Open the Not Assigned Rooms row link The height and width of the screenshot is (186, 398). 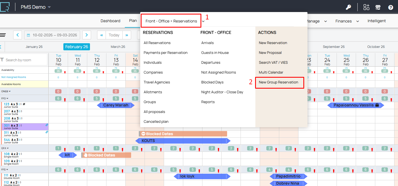12,77
